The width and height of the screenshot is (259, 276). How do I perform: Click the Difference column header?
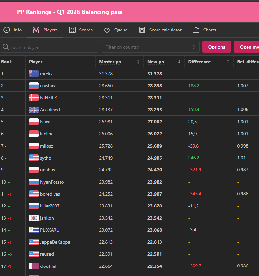199,62
